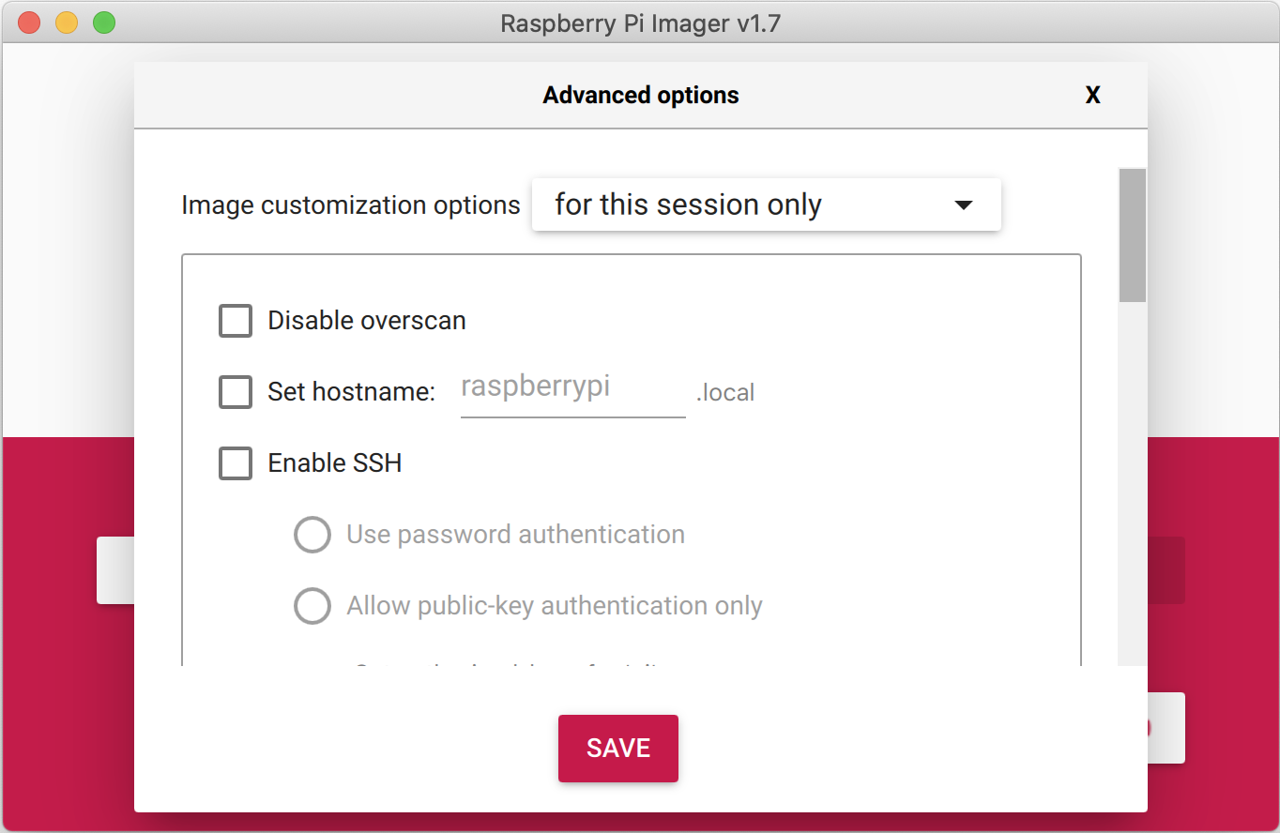
Task: Open the 'for this session only' combo box
Action: [x=765, y=204]
